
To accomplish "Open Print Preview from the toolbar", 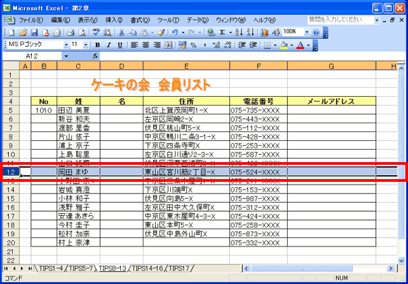I will [82, 33].
